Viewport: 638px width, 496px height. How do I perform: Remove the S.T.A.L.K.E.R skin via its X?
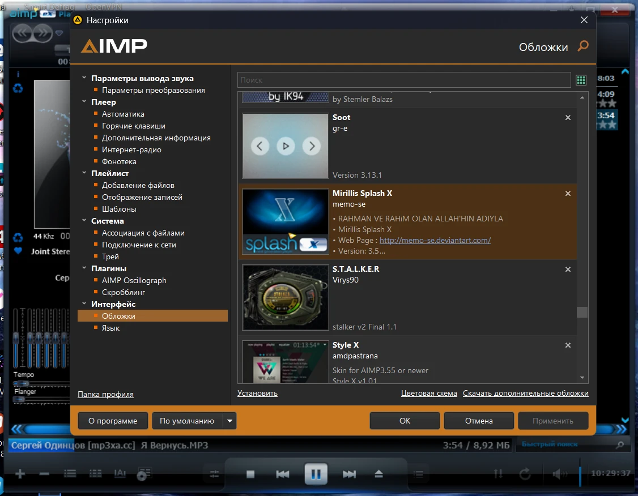pos(568,270)
